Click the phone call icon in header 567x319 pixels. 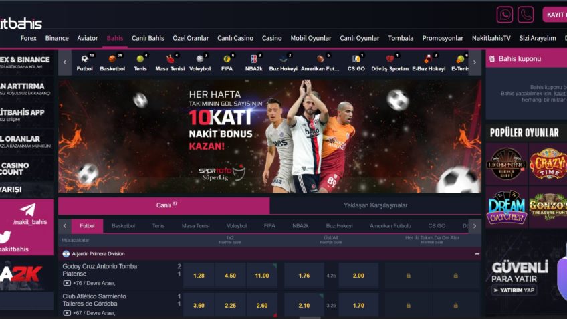[x=526, y=15]
